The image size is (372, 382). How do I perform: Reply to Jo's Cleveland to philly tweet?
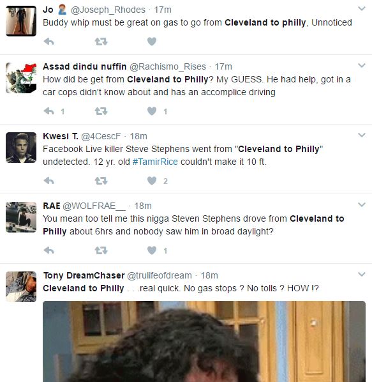[x=49, y=42]
